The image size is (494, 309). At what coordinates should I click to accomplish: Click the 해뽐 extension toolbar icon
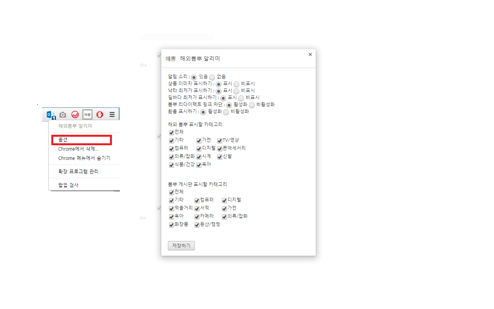coord(87,115)
